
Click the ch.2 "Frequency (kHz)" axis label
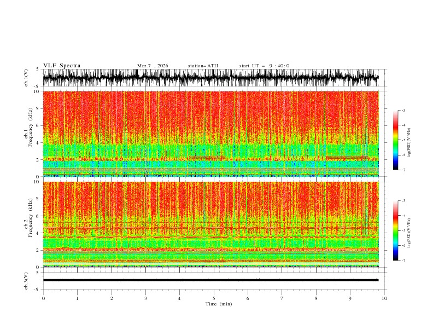[30, 218]
